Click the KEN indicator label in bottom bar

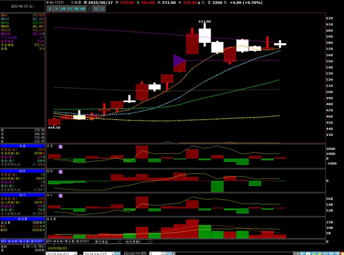coord(68,242)
